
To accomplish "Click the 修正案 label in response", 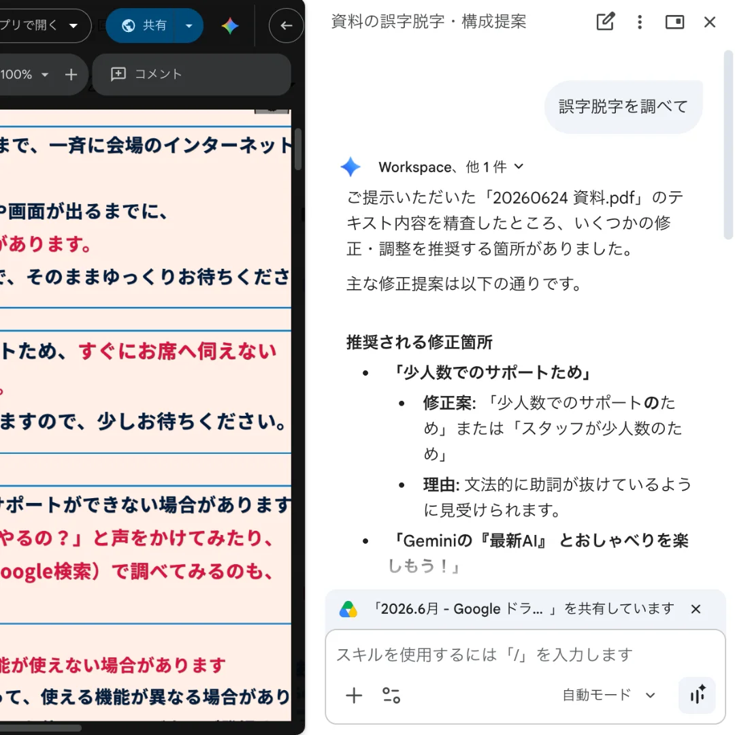I will coord(449,403).
